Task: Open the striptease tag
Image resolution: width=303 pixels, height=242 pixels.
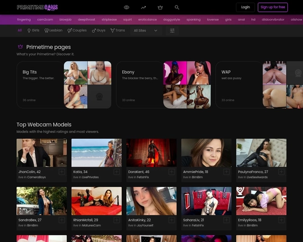Action: click(109, 20)
